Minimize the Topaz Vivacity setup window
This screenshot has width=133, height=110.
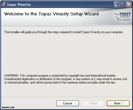tap(117, 5)
